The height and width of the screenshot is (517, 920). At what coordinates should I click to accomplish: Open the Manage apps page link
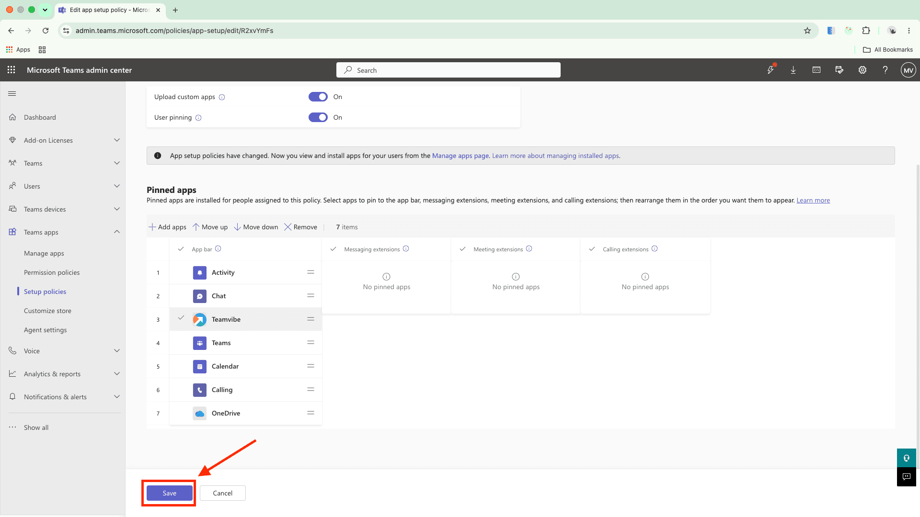click(460, 156)
